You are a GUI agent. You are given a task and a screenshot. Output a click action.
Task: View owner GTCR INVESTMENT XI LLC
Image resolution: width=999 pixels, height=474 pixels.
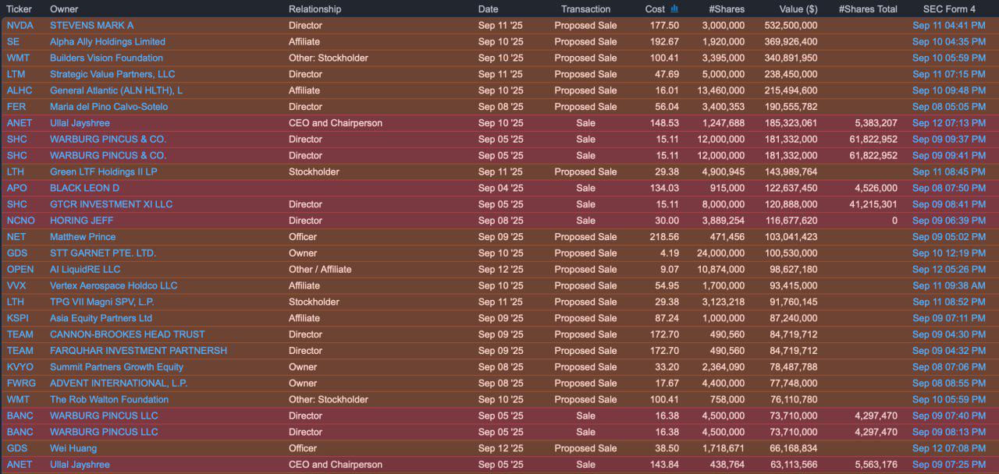112,204
